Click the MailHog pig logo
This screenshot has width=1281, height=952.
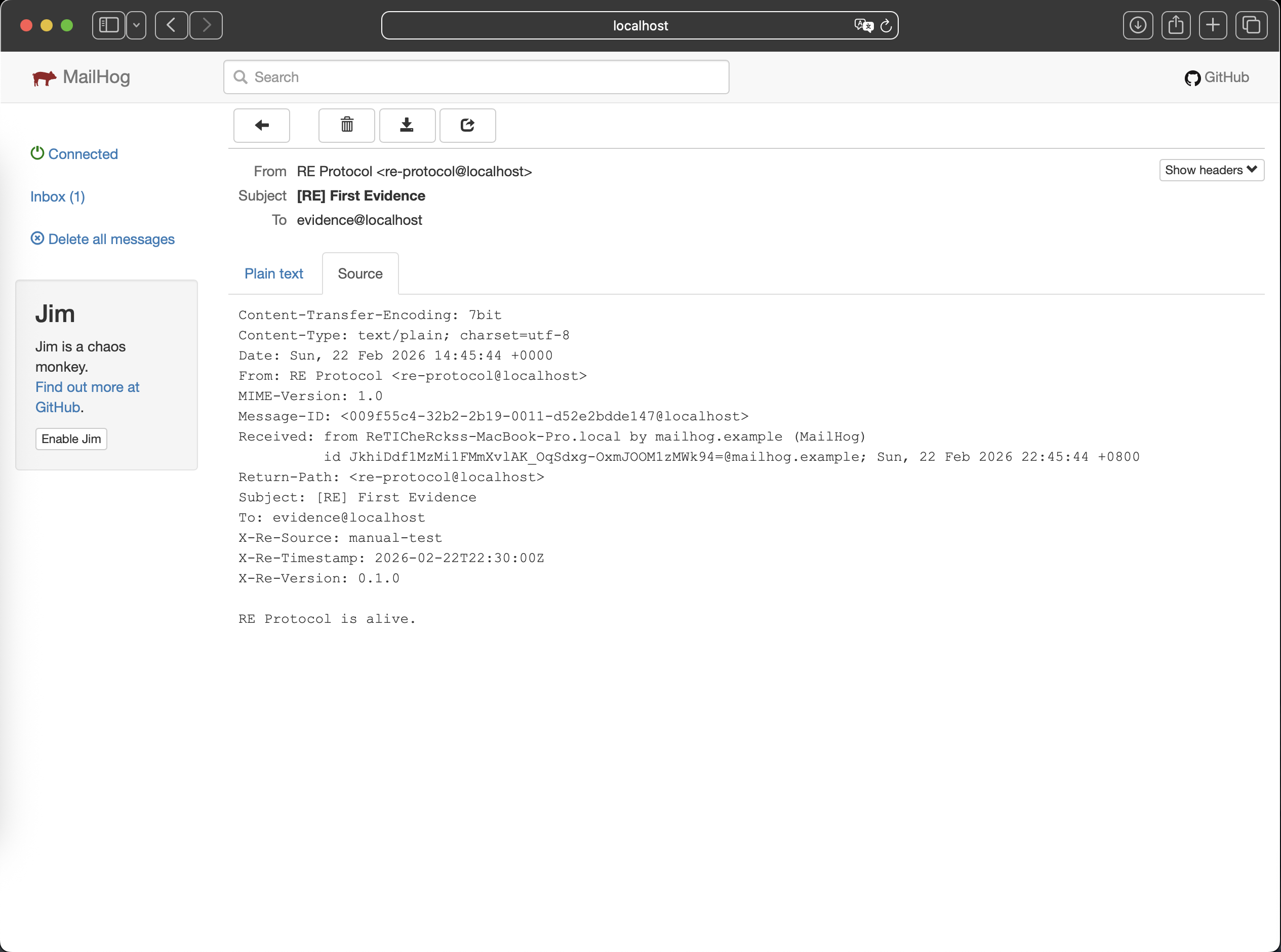click(x=45, y=77)
